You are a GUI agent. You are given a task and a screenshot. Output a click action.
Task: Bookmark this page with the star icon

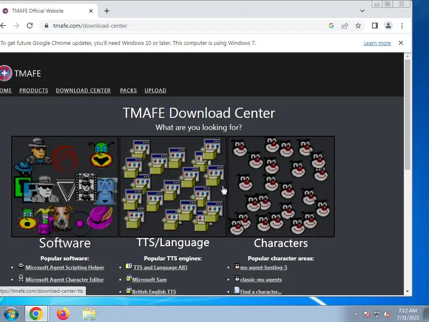pos(358,26)
